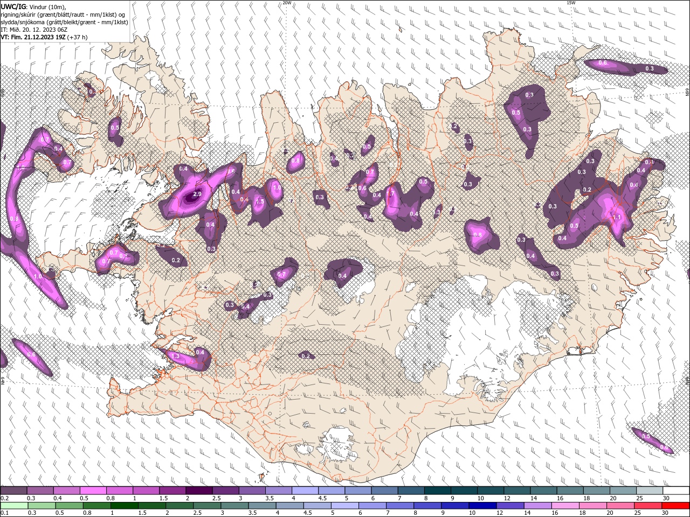
Task: Pick the bright pink 0.5 snow legend swatch
Action: (93, 490)
